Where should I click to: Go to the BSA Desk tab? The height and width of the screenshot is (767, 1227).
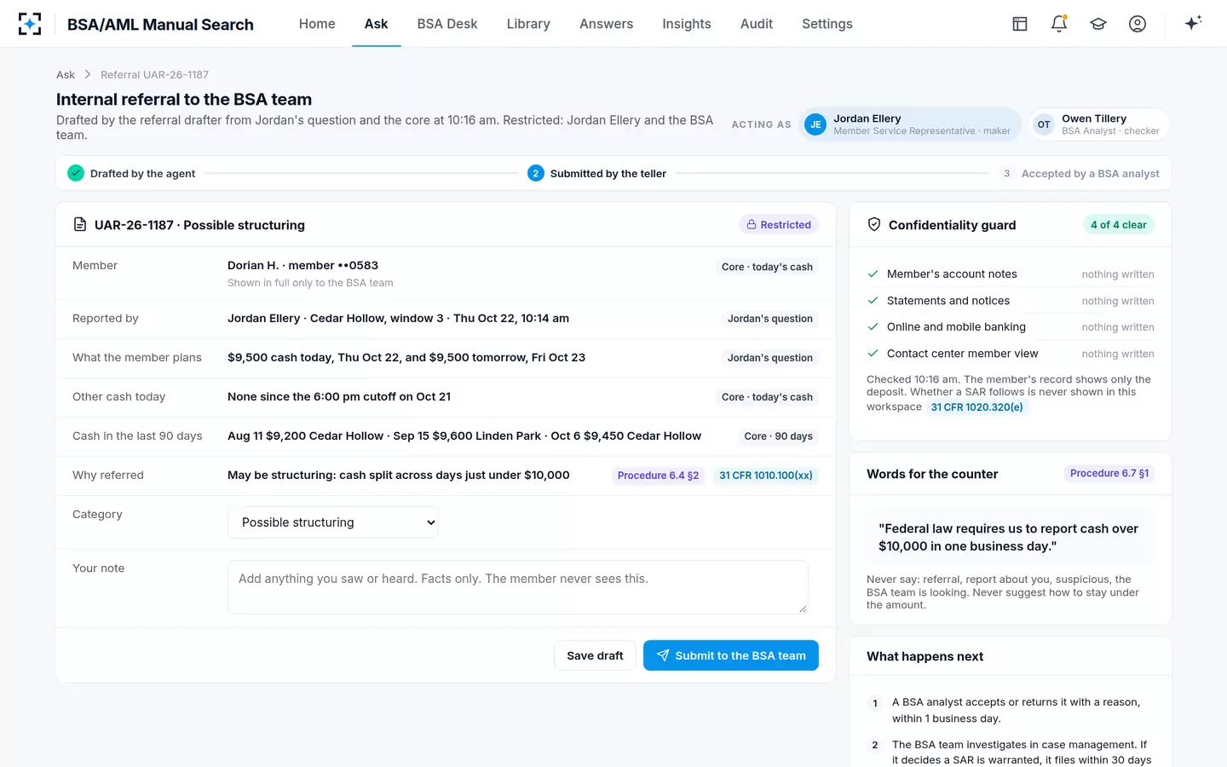pyautogui.click(x=447, y=24)
